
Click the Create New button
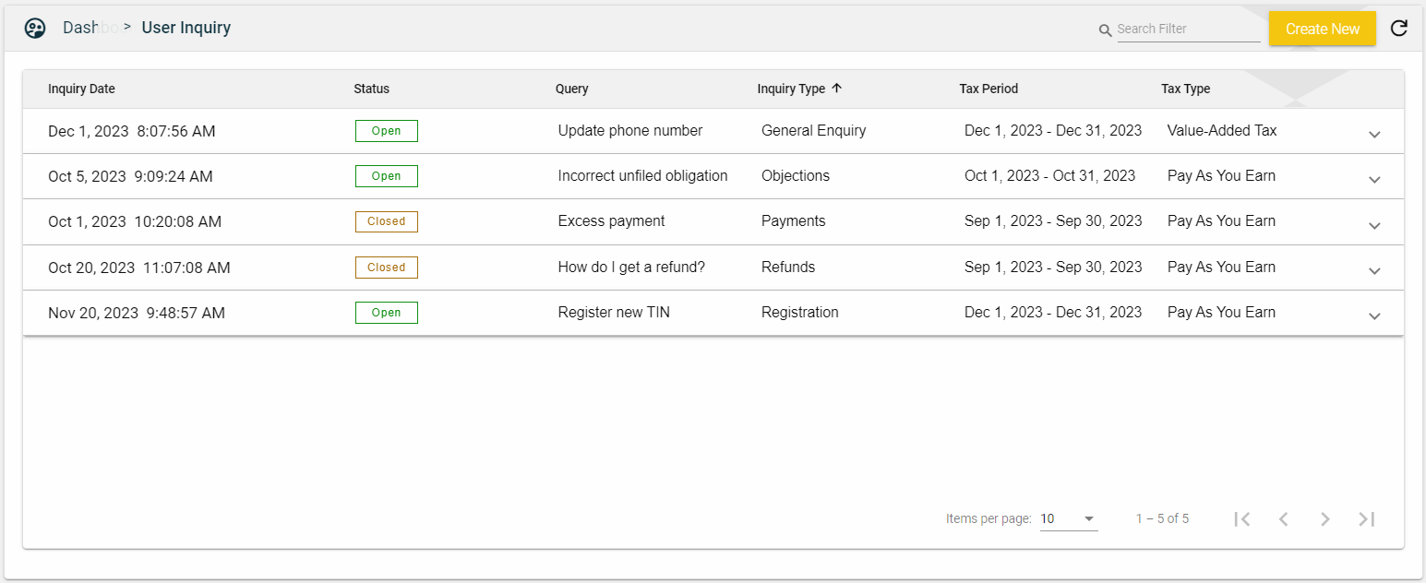pos(1322,29)
